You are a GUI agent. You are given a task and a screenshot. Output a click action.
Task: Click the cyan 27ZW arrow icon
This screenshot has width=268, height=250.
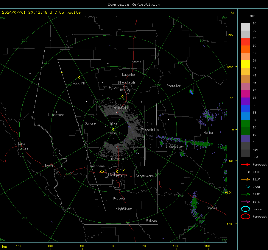(245, 187)
